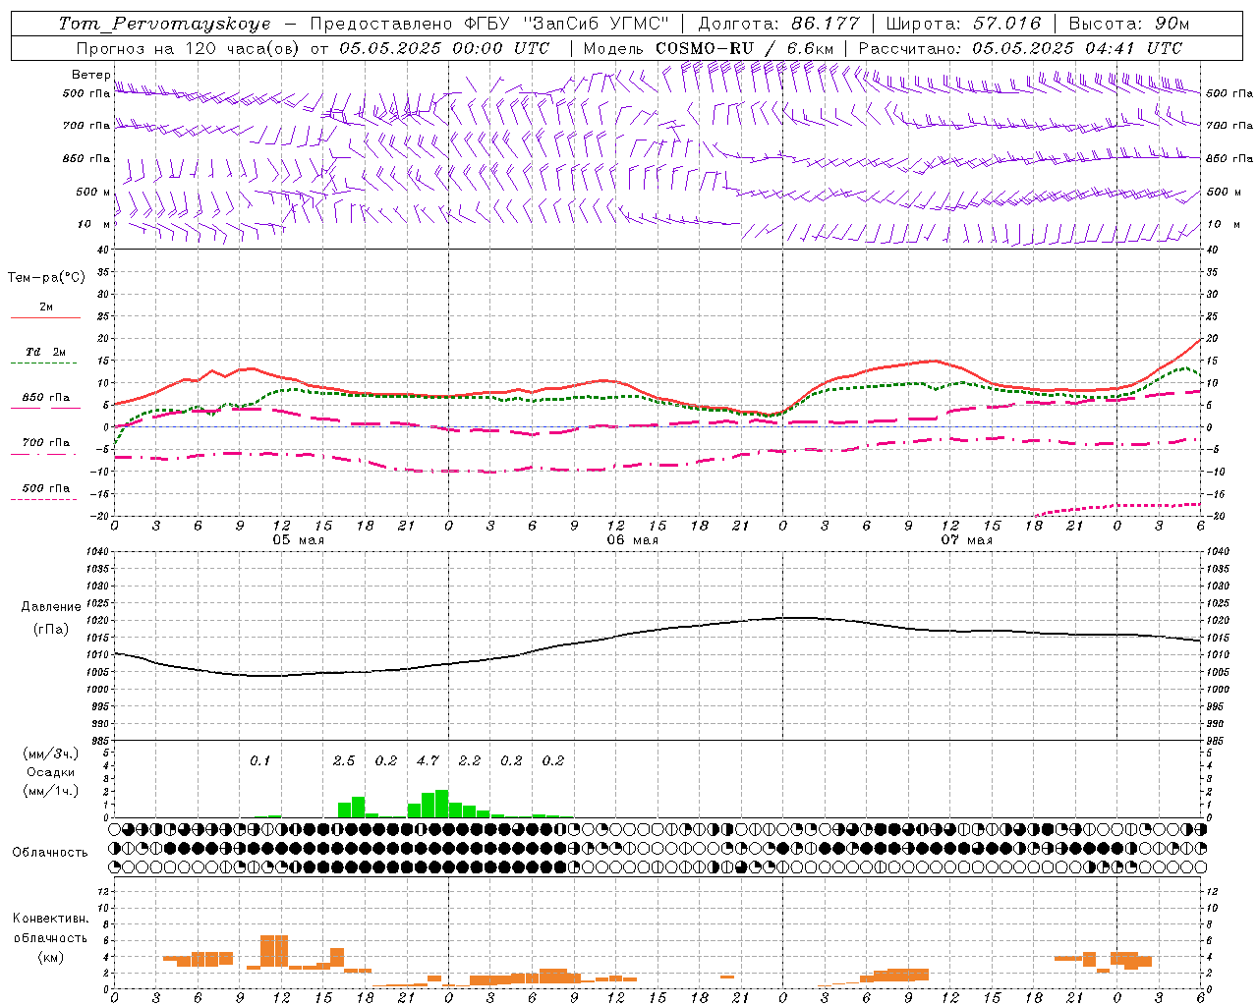Click the "ЗапСиб УГМС" provider text

click(x=595, y=24)
